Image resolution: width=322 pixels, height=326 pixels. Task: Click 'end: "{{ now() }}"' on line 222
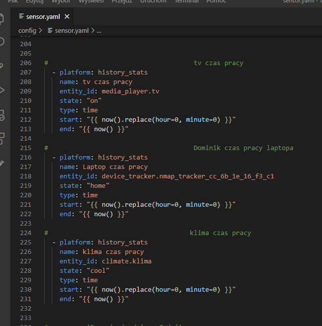(x=94, y=214)
